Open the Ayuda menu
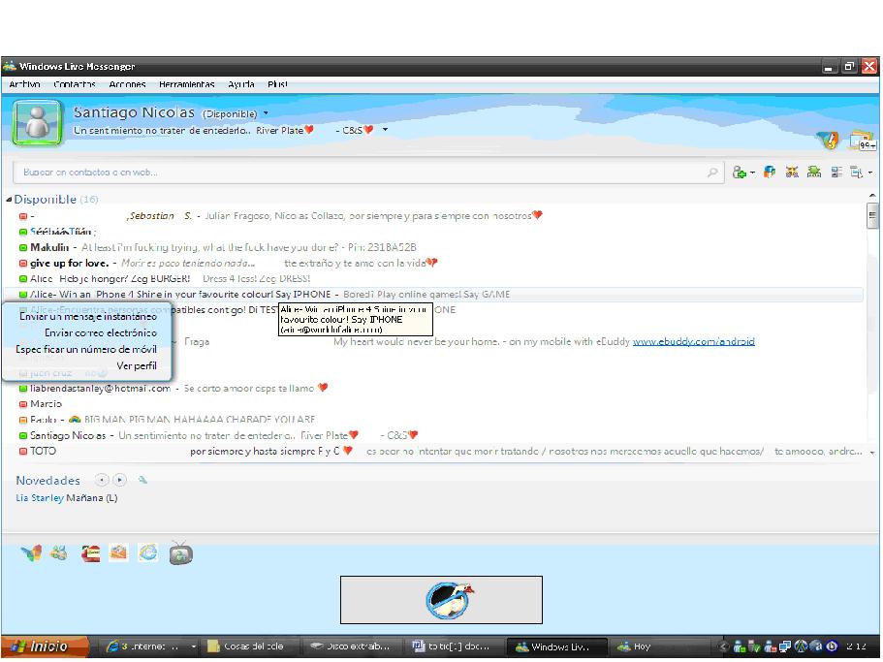The image size is (883, 662). 241,84
